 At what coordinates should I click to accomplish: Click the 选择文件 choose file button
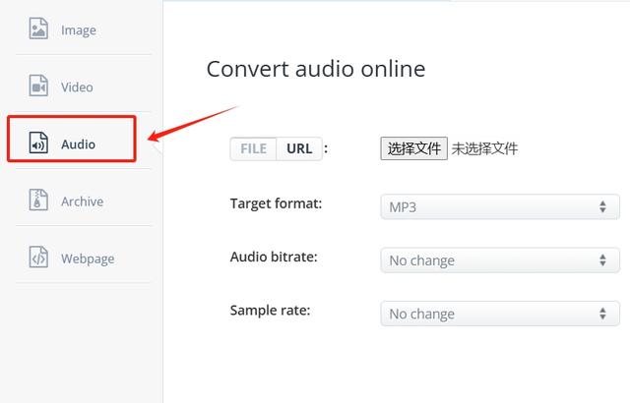[x=413, y=148]
